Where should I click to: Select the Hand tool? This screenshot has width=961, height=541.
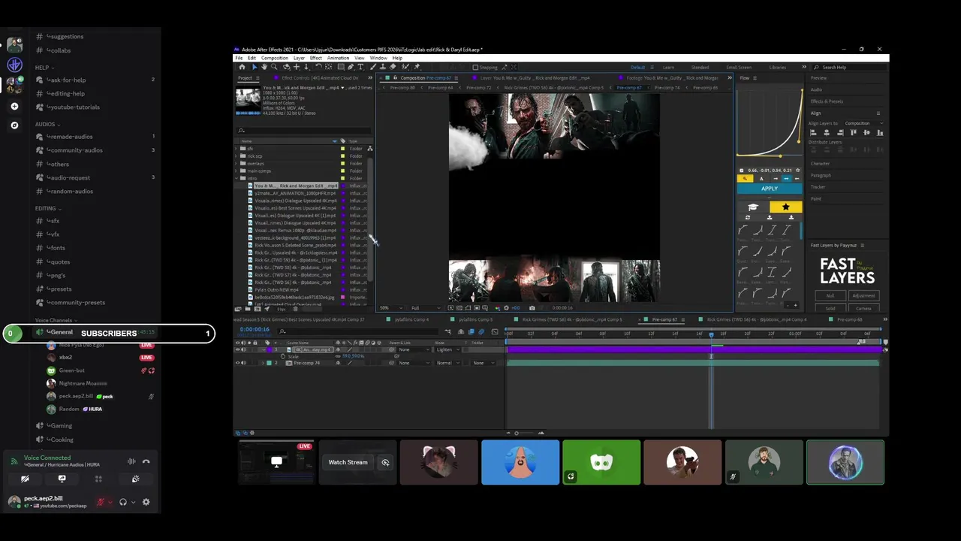[264, 67]
